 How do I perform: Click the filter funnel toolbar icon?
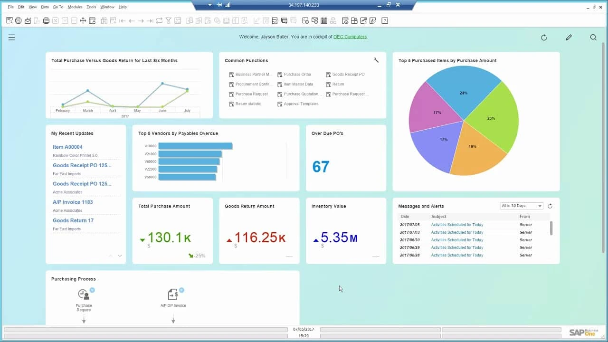point(168,20)
